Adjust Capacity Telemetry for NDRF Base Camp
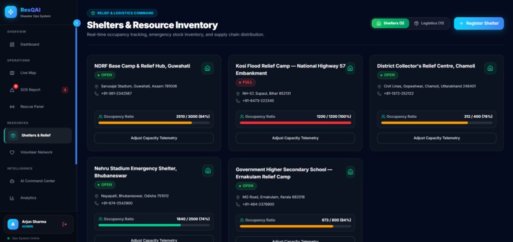Viewport: 513px width, 242px height. [x=154, y=138]
